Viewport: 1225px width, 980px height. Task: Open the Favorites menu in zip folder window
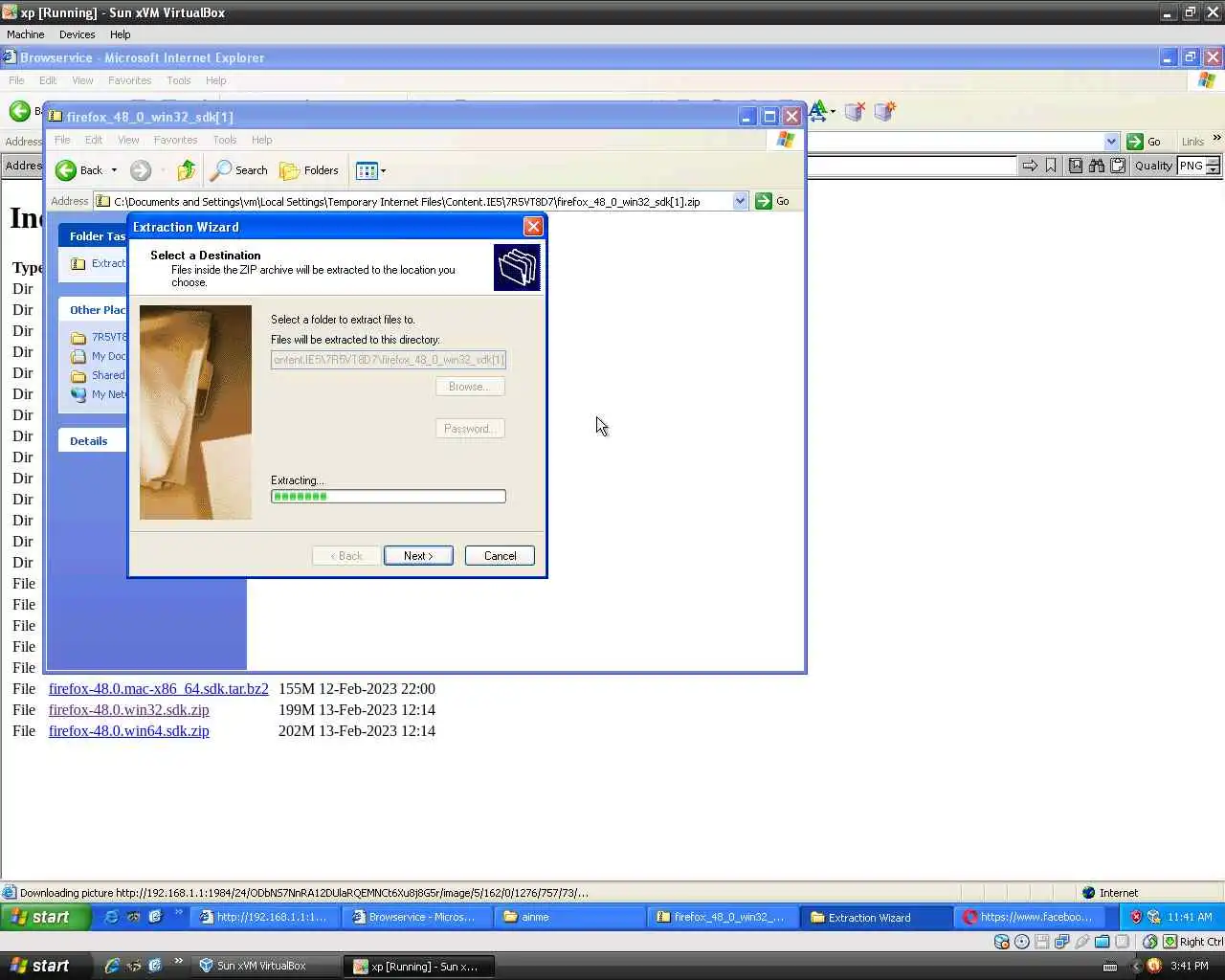pos(175,140)
